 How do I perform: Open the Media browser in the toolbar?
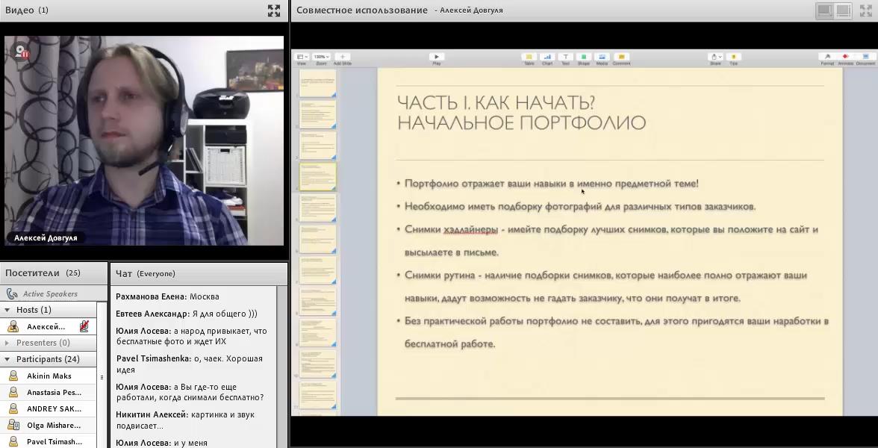point(602,57)
